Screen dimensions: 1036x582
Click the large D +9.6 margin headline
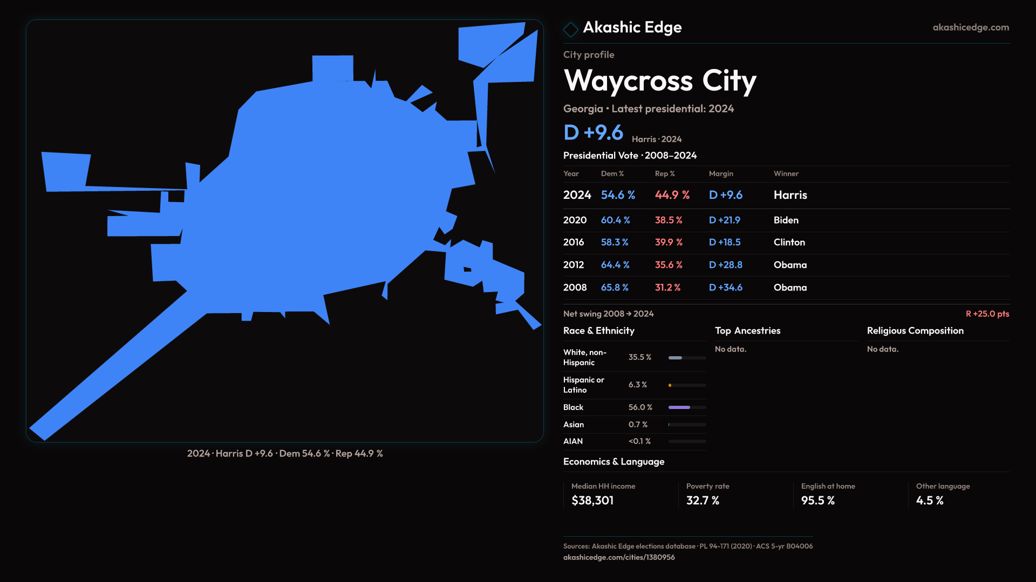click(593, 133)
